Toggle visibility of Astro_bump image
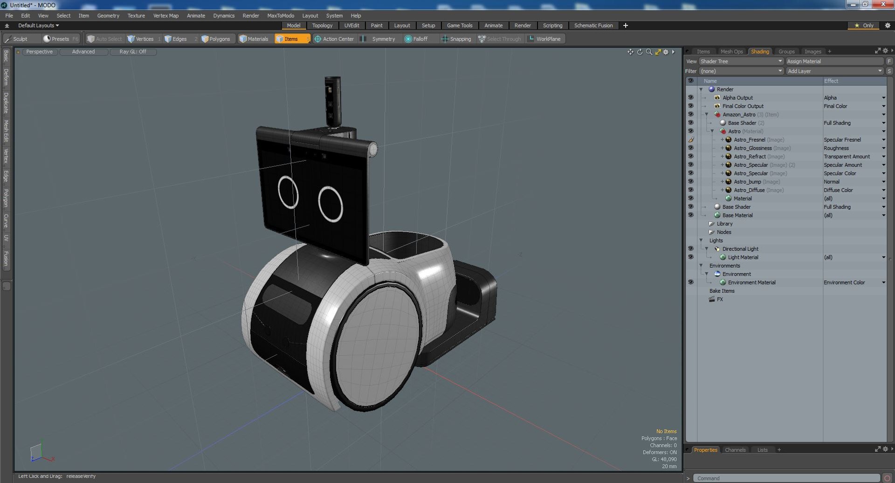 [691, 182]
